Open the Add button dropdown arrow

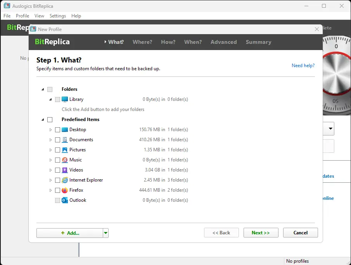tap(105, 233)
